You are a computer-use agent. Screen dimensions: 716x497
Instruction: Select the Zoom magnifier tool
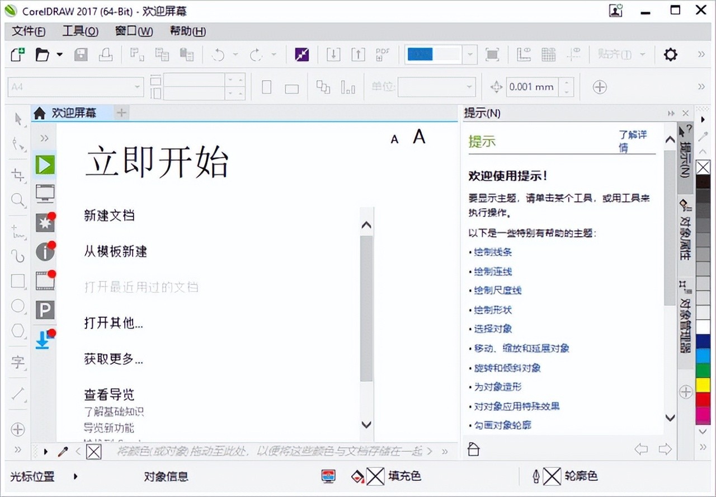[x=18, y=200]
